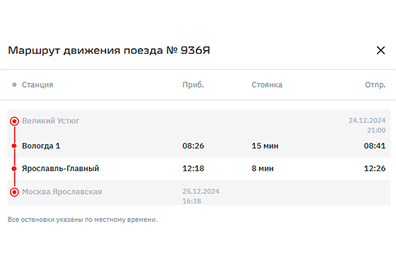Open the Вологда 1 station entry
This screenshot has width=396, height=264.
tap(41, 146)
